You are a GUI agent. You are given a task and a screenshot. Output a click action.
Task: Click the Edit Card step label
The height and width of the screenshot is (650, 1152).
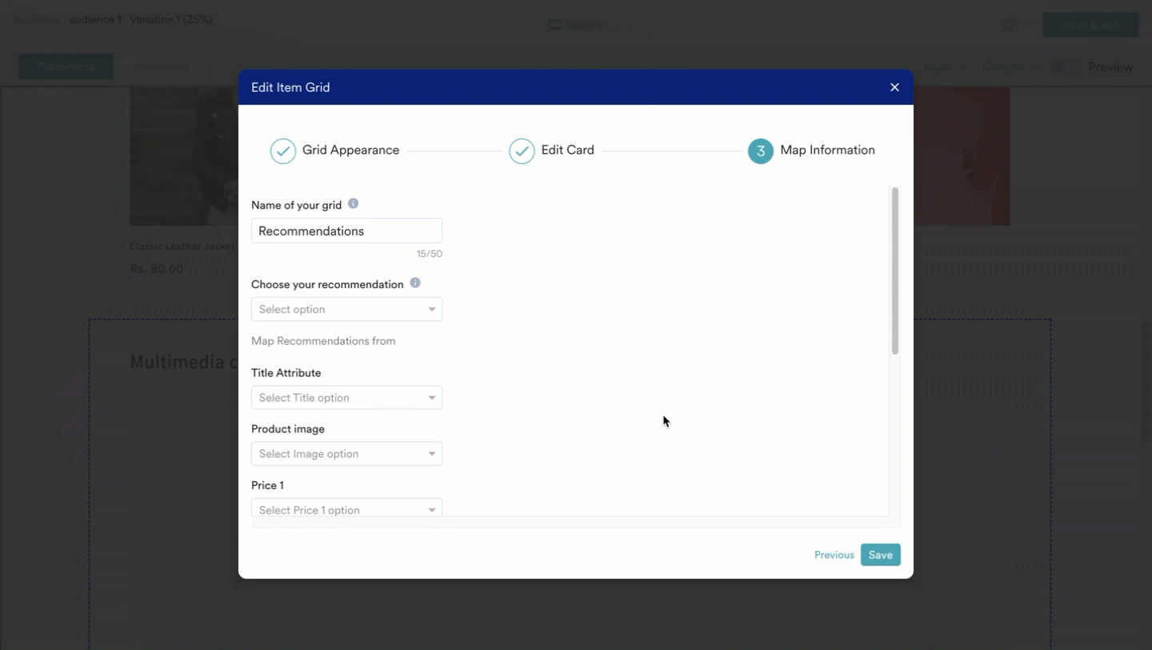click(x=568, y=150)
